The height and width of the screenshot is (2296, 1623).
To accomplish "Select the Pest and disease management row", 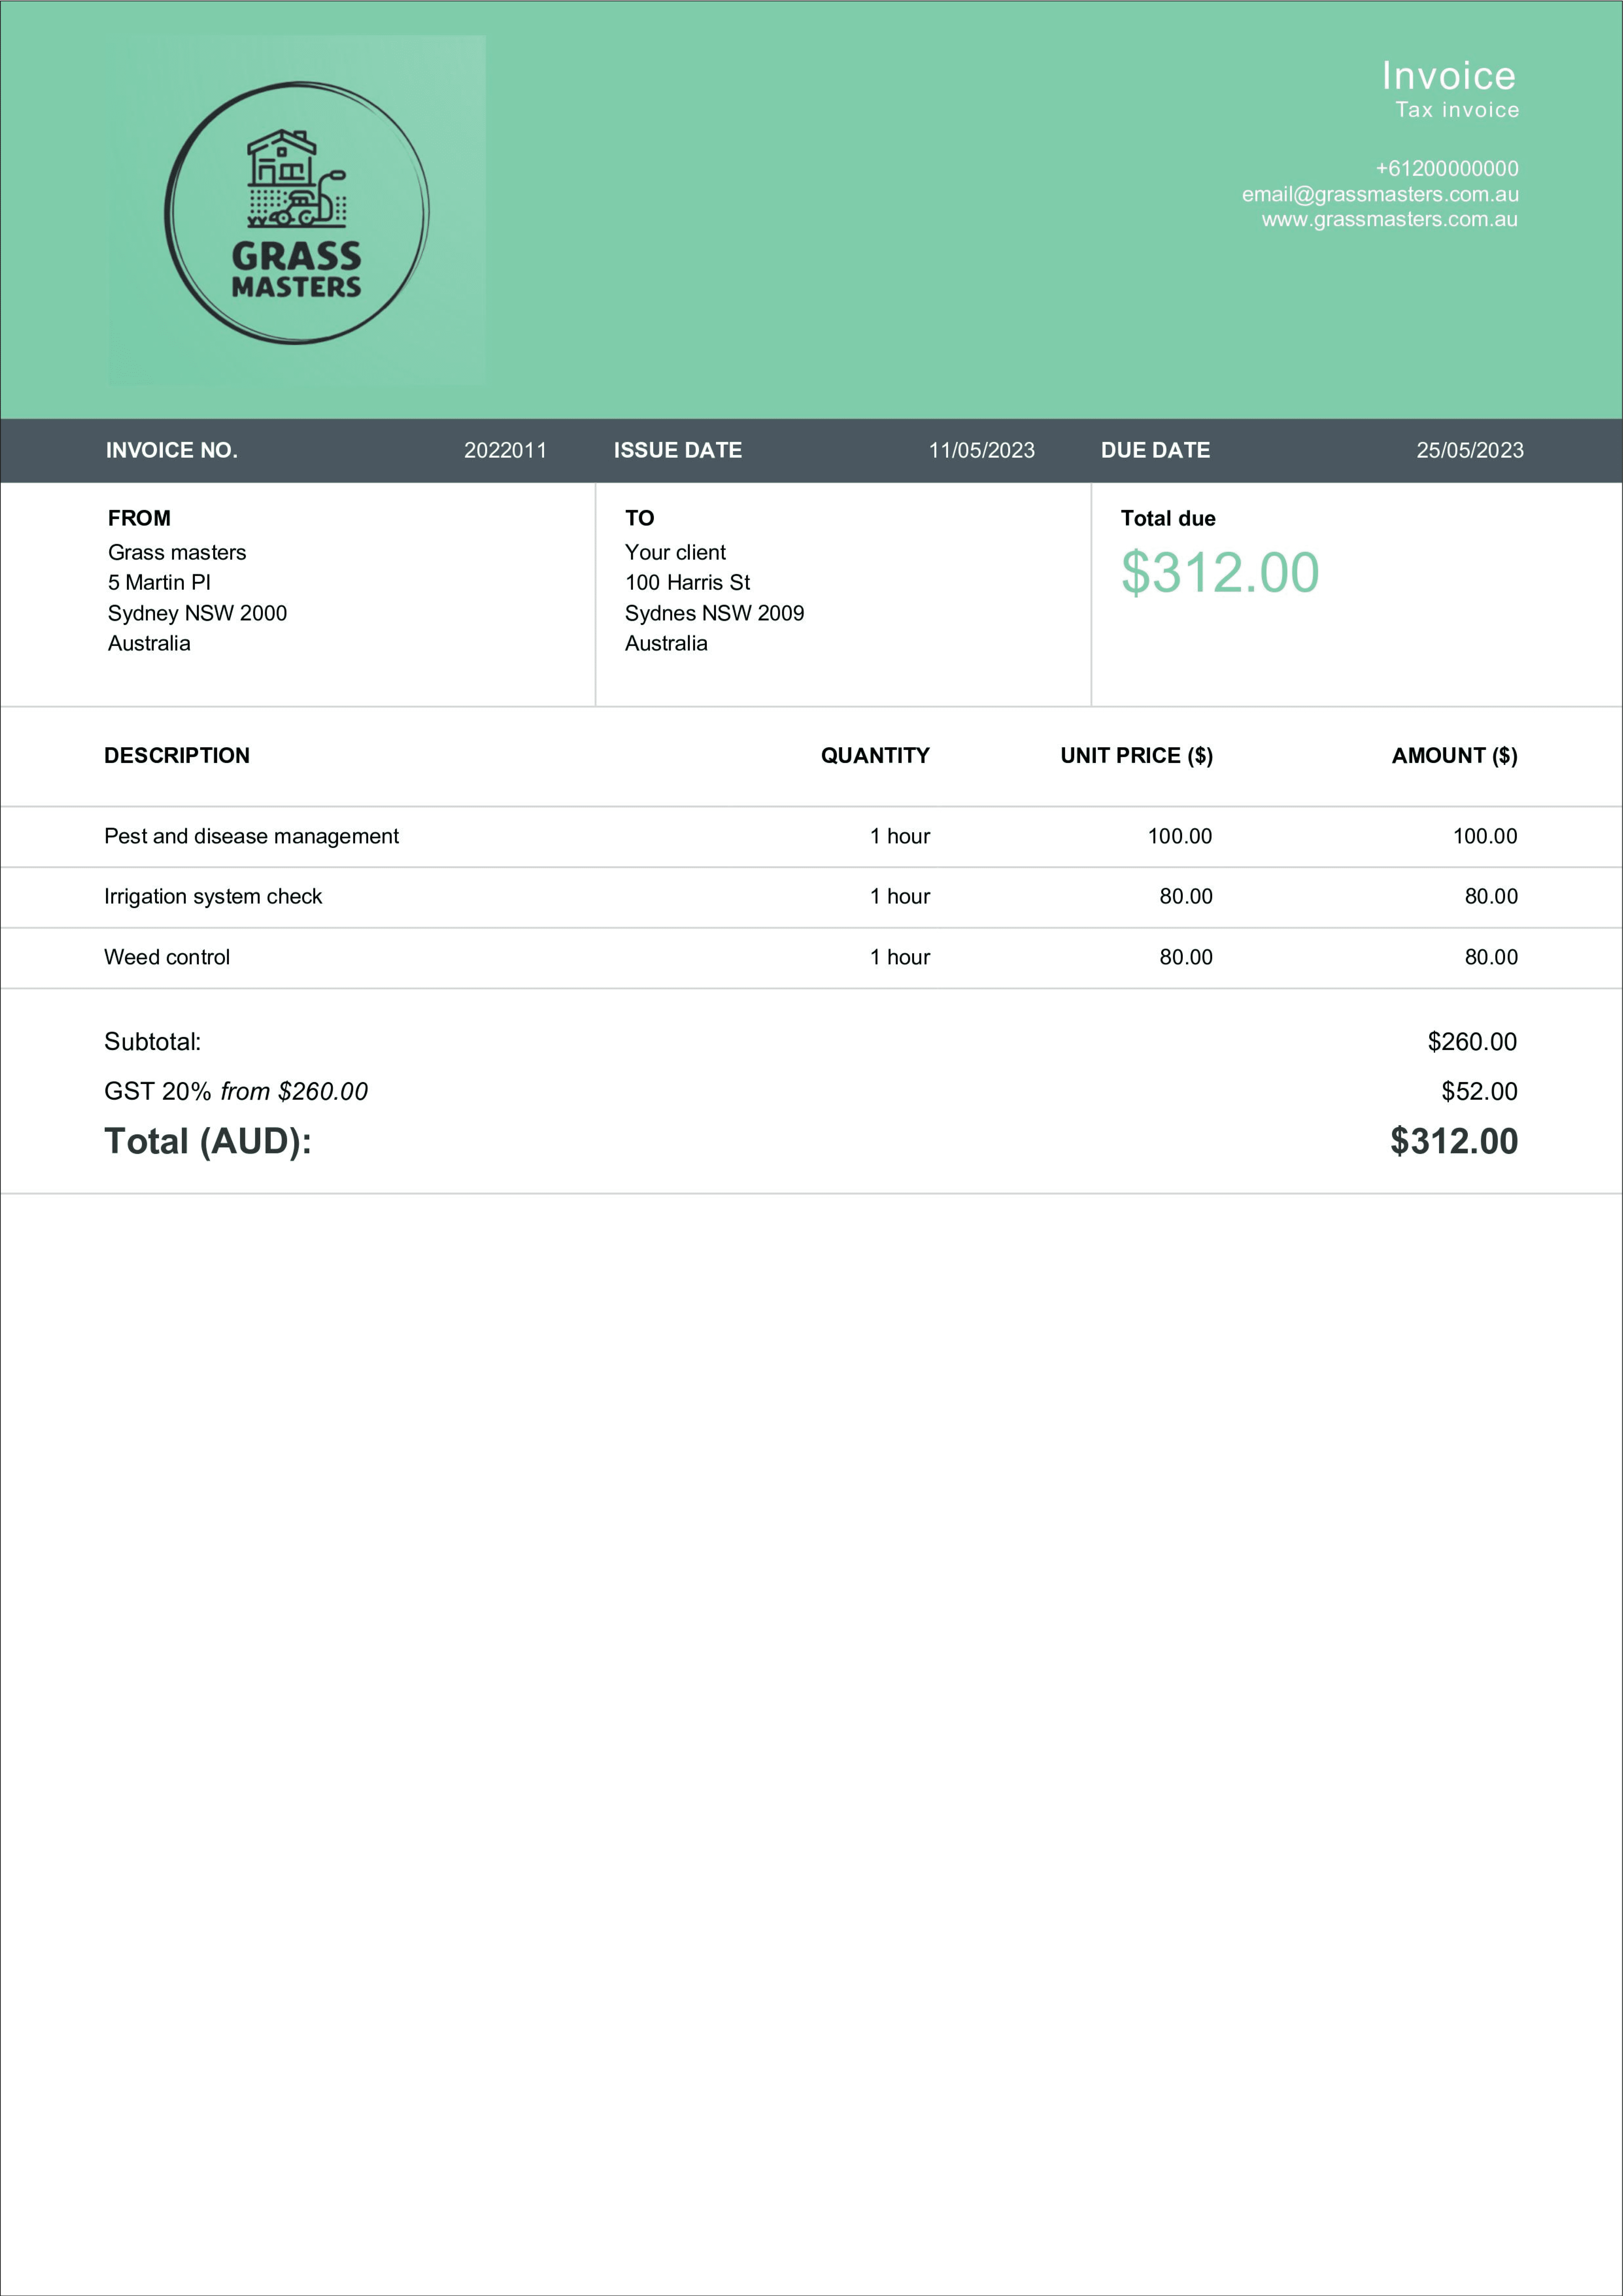I will click(x=251, y=836).
